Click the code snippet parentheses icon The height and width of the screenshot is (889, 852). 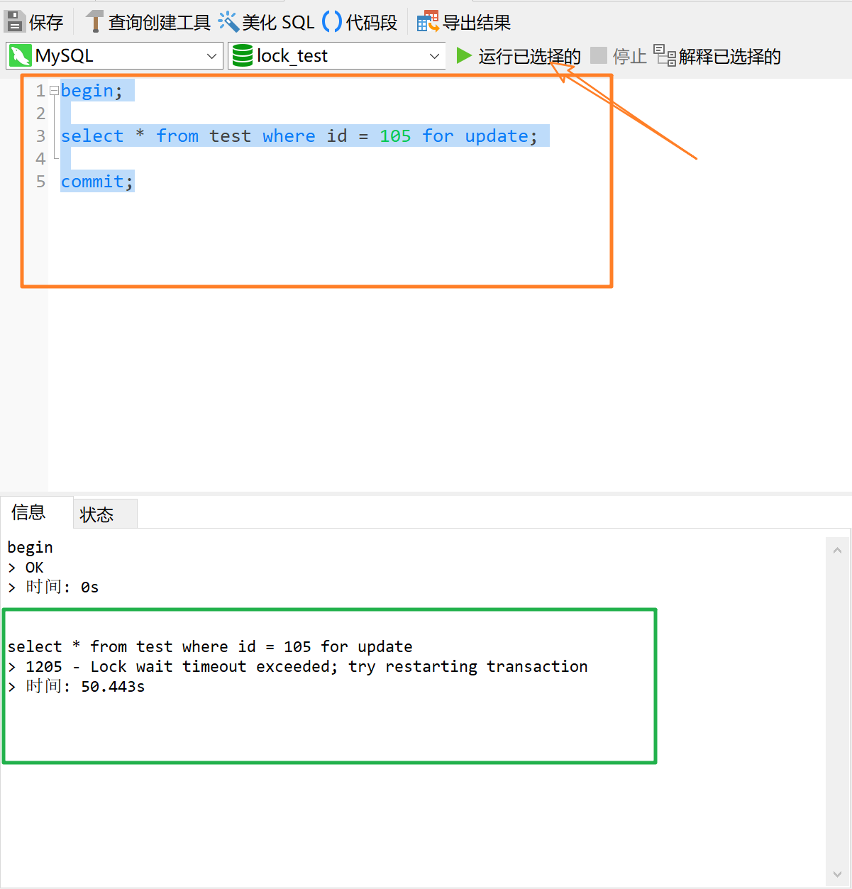(332, 22)
